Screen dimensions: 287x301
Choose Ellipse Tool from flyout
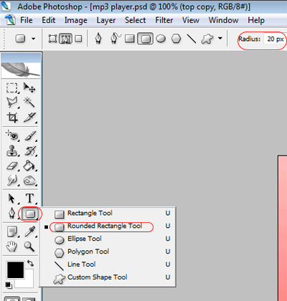(108, 239)
